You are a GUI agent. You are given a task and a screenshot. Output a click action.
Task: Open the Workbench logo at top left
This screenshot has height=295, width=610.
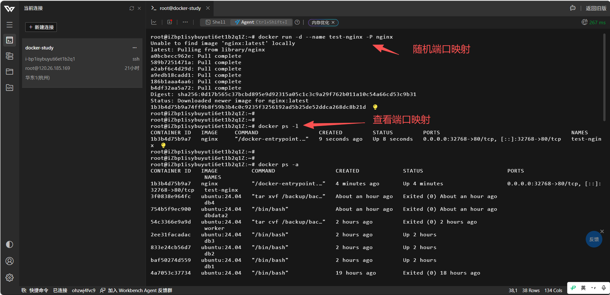click(x=10, y=9)
